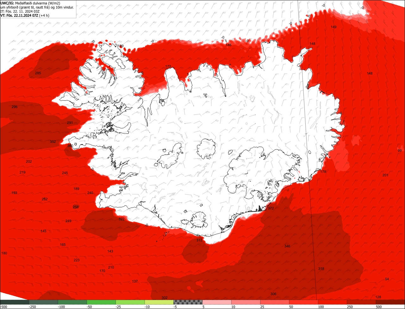Viewport: 405px width, 309px height.
Task: Click the flux value 372 on the map
Action: click(271, 208)
